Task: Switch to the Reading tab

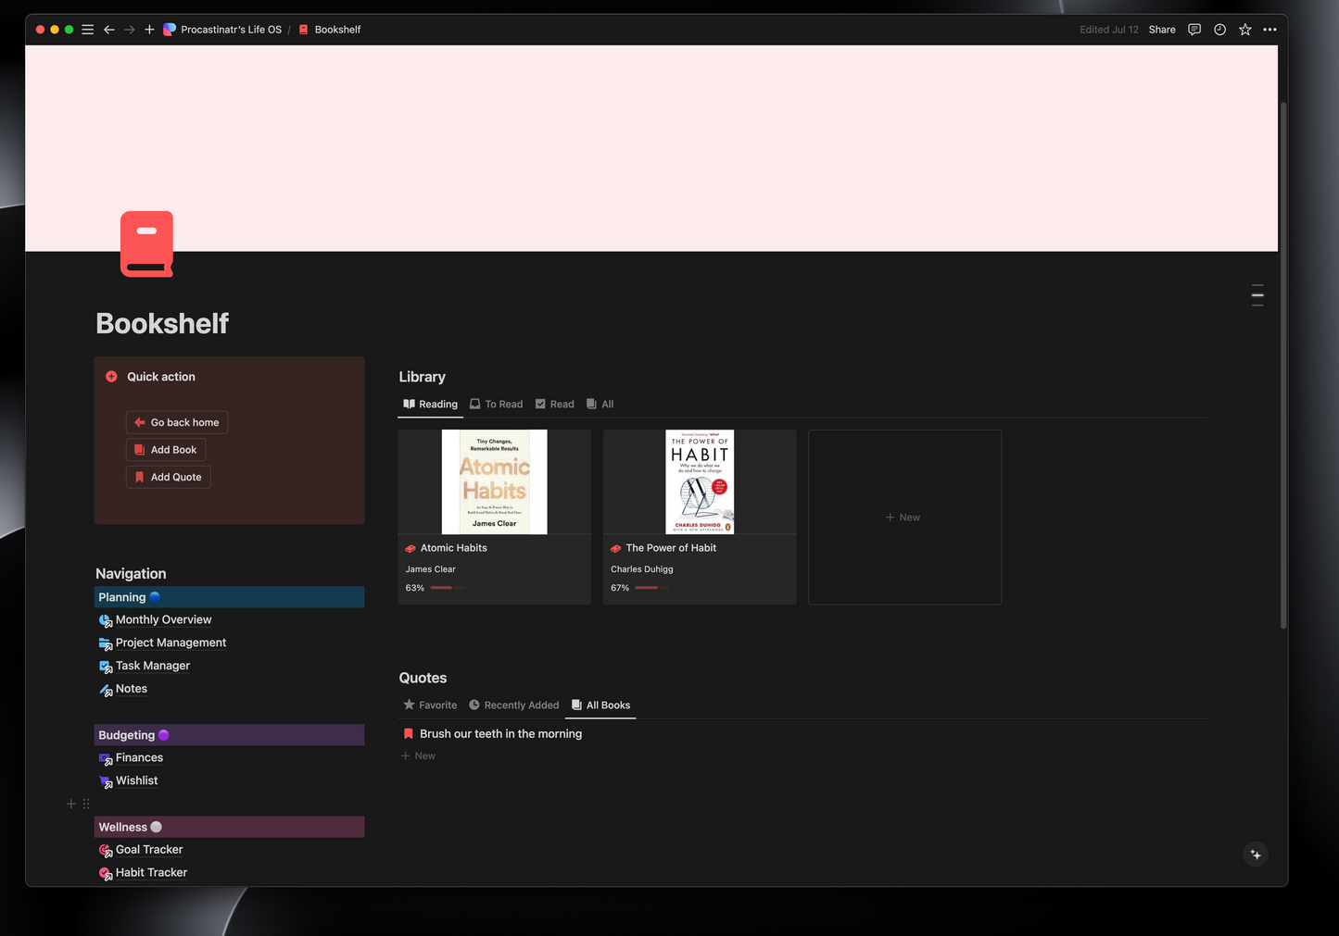Action: pos(430,404)
